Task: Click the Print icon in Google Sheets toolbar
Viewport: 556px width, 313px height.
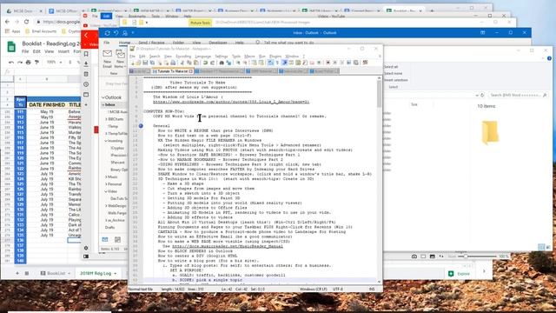Action: point(28,62)
